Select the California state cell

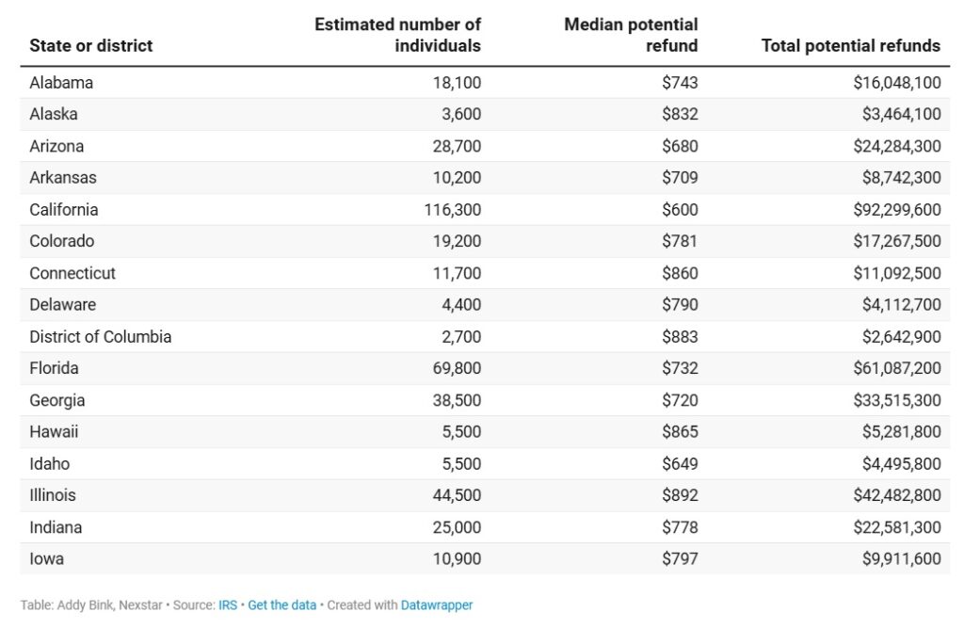[63, 210]
